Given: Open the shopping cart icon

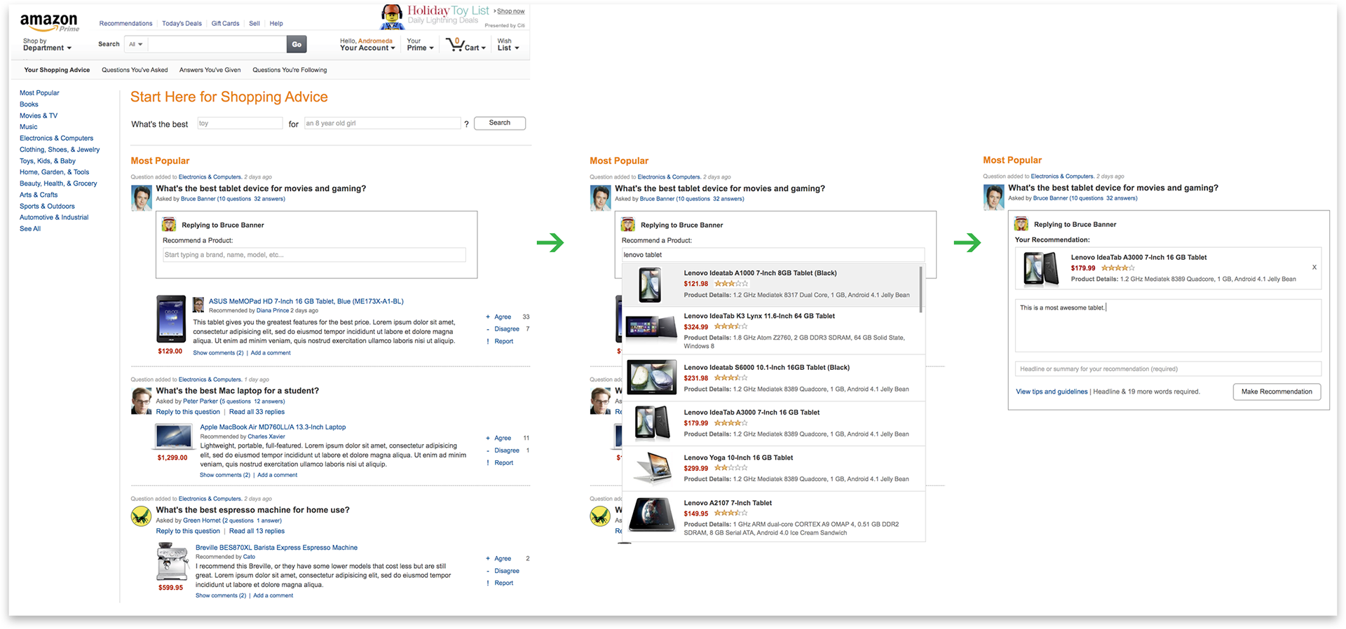Looking at the screenshot, I should [454, 44].
